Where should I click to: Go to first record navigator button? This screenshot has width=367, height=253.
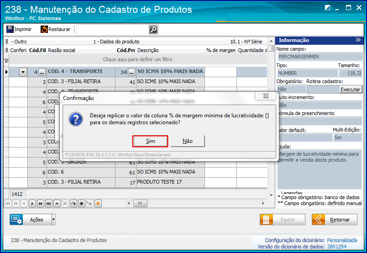tap(8, 204)
